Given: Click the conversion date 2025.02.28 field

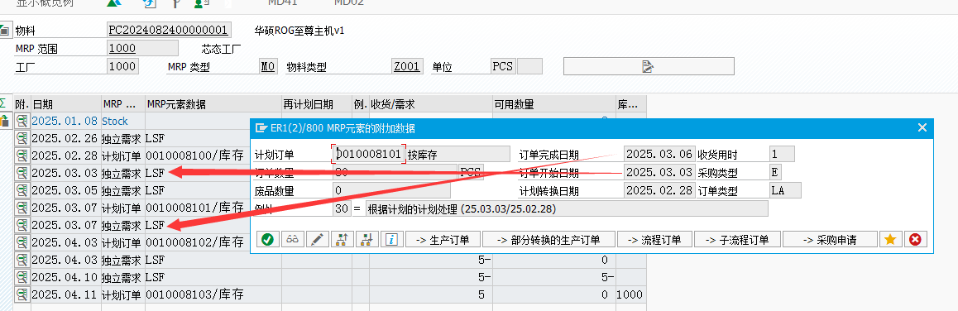Looking at the screenshot, I should [x=659, y=190].
